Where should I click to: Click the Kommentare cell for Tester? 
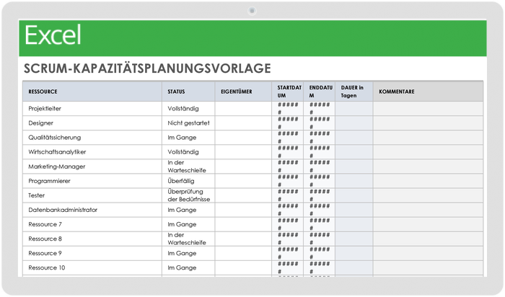(428, 195)
